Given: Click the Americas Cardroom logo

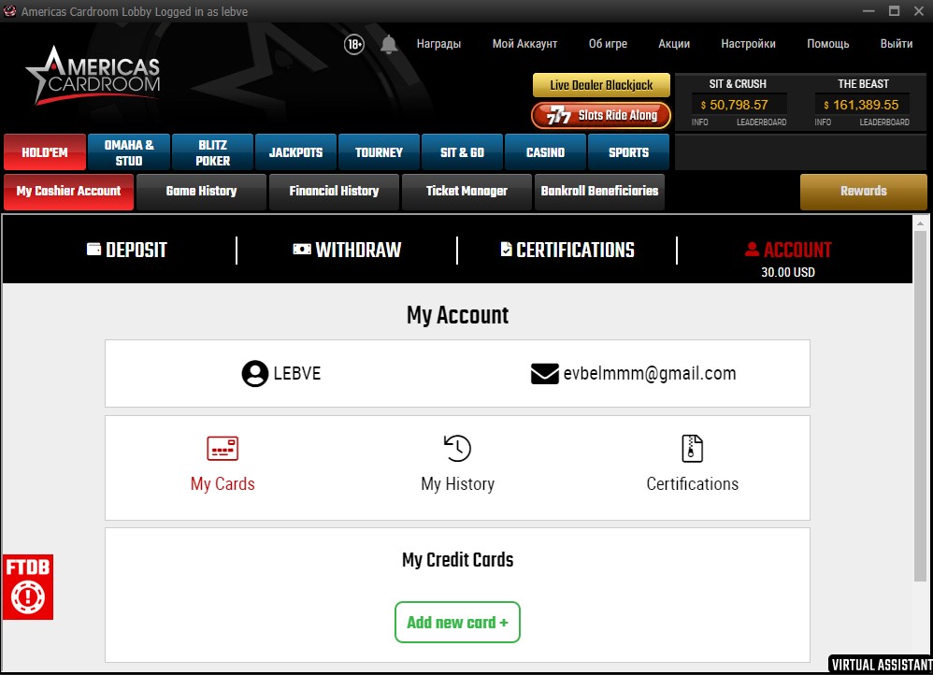Looking at the screenshot, I should tap(93, 76).
